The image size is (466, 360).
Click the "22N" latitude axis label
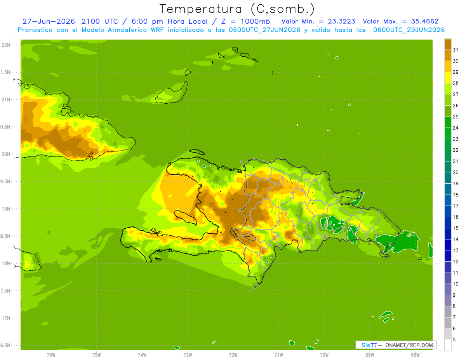(x=7, y=45)
